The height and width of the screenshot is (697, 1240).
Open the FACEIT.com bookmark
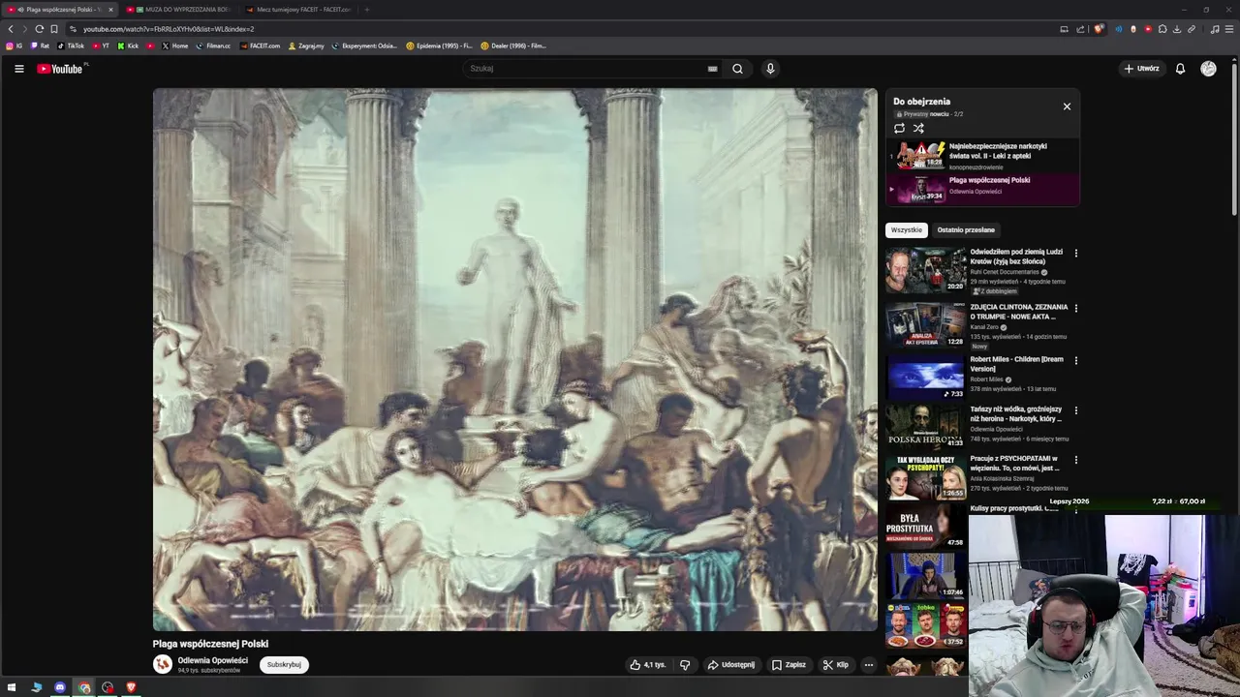[260, 45]
